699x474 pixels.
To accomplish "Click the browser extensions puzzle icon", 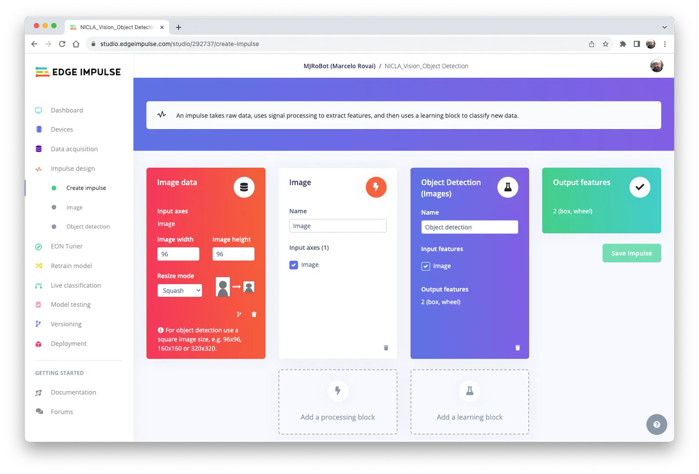I will [x=623, y=44].
